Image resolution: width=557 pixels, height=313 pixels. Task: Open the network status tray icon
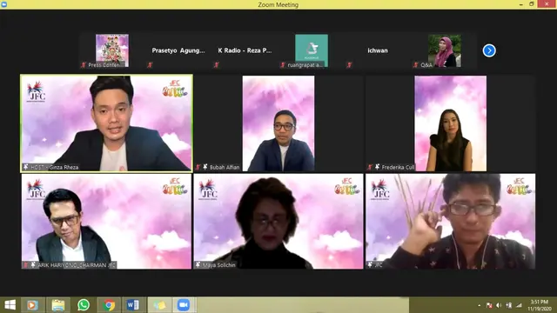pyautogui.click(x=508, y=305)
